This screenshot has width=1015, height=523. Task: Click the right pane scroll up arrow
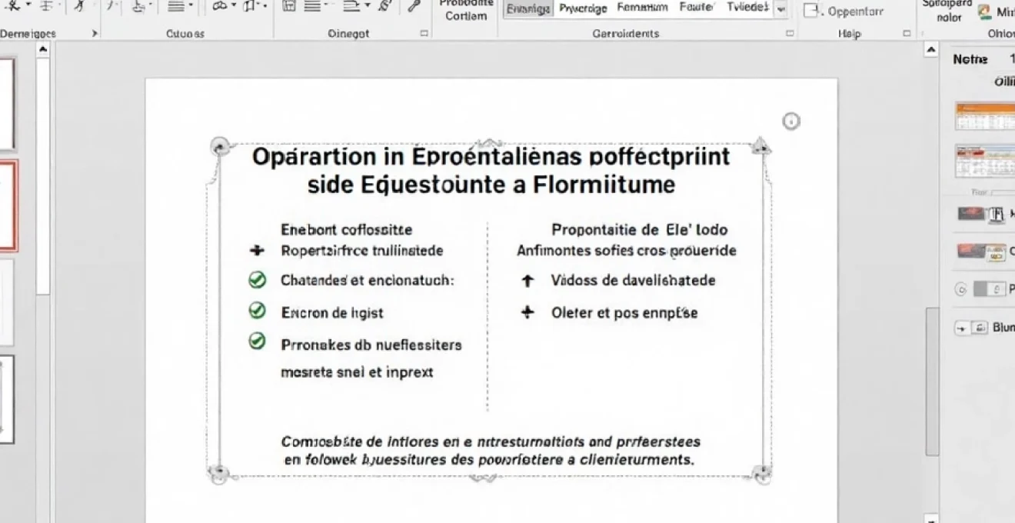pyautogui.click(x=931, y=50)
